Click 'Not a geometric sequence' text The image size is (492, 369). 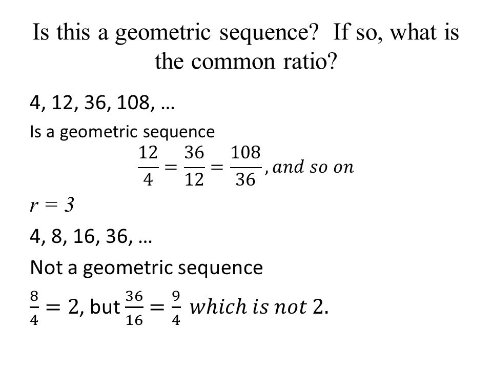tap(146, 268)
